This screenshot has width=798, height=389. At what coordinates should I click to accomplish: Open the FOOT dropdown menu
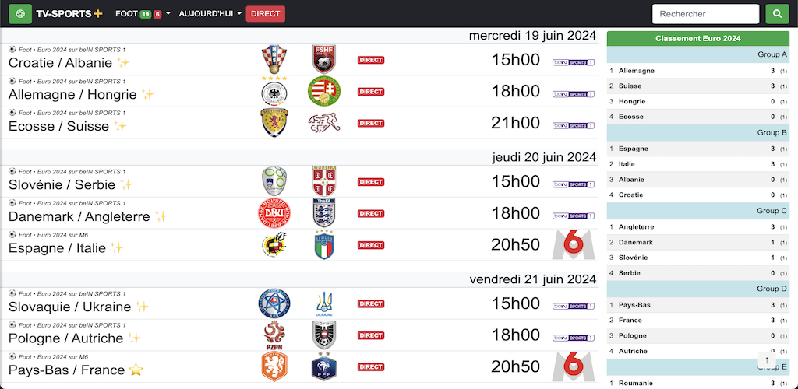point(143,14)
